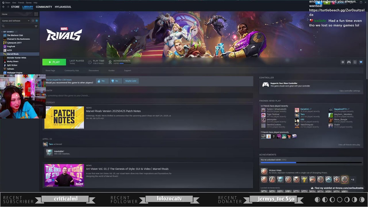Open the library advanced filter options icon

coord(36,26)
